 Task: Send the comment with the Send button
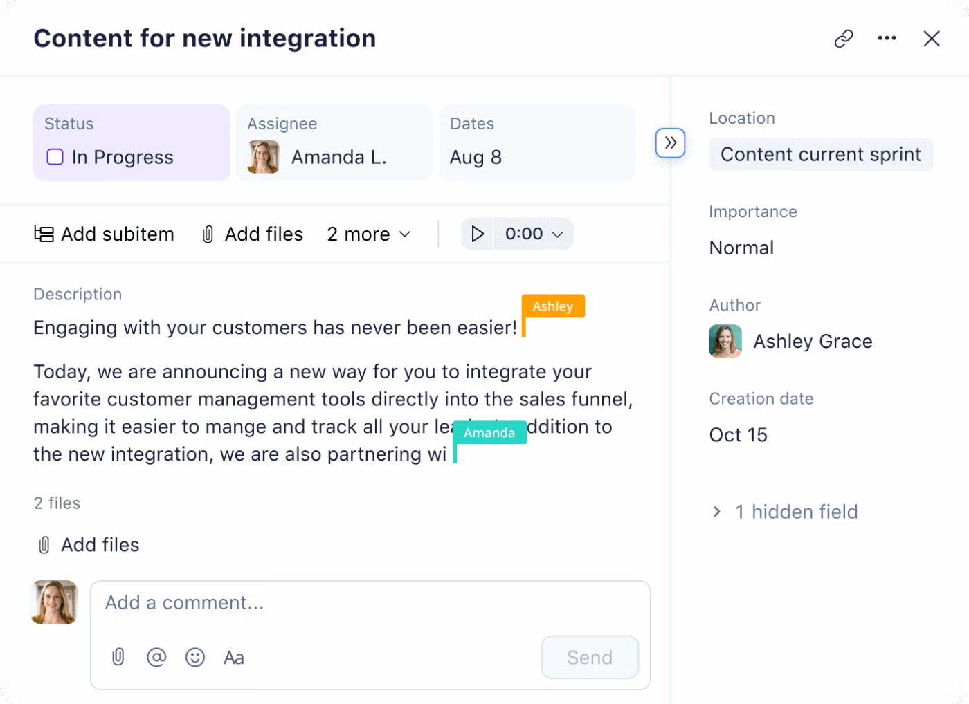pyautogui.click(x=590, y=657)
